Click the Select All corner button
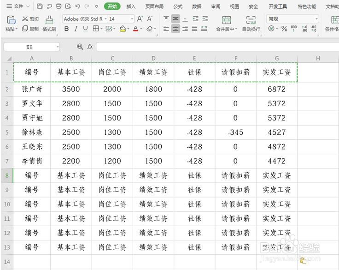The height and width of the screenshot is (270, 339). pos(8,59)
